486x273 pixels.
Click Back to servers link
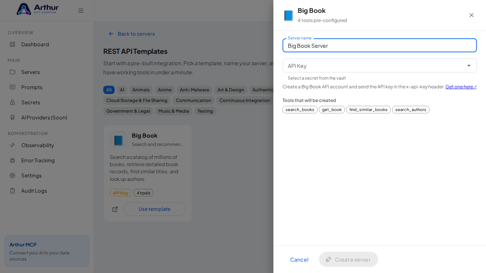[132, 34]
